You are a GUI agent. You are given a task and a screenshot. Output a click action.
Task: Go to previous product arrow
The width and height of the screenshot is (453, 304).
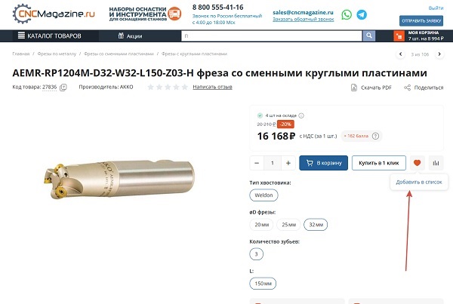400,54
